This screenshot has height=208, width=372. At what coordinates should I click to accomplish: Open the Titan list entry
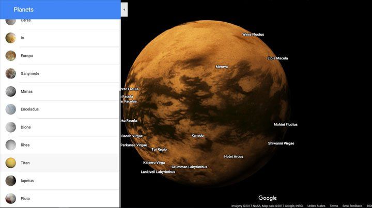[59, 163]
